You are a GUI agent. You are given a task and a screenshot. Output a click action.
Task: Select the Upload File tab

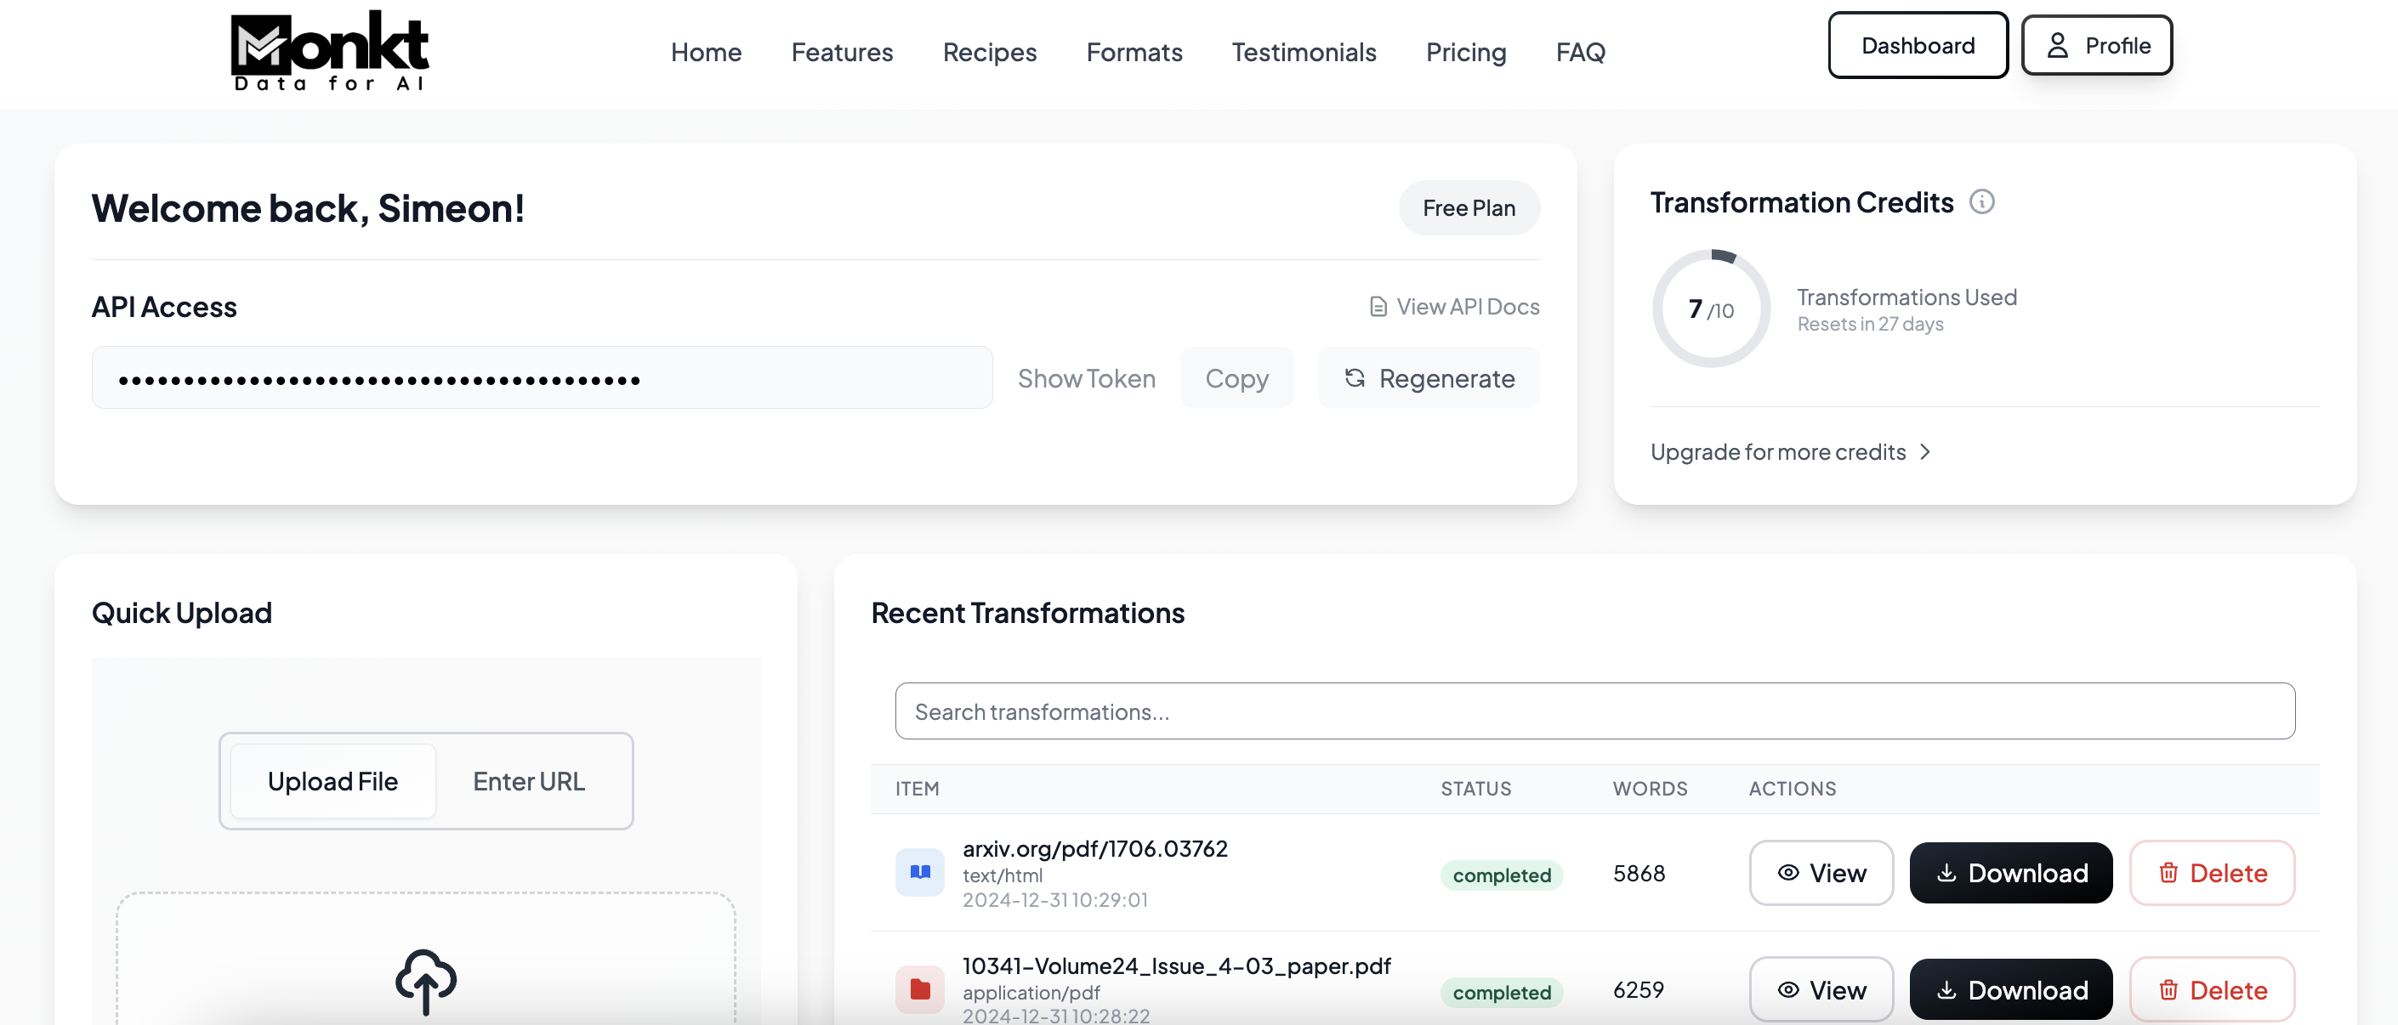332,781
